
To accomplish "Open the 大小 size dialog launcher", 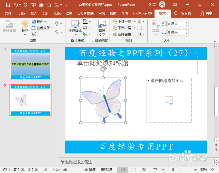I will [189, 41].
